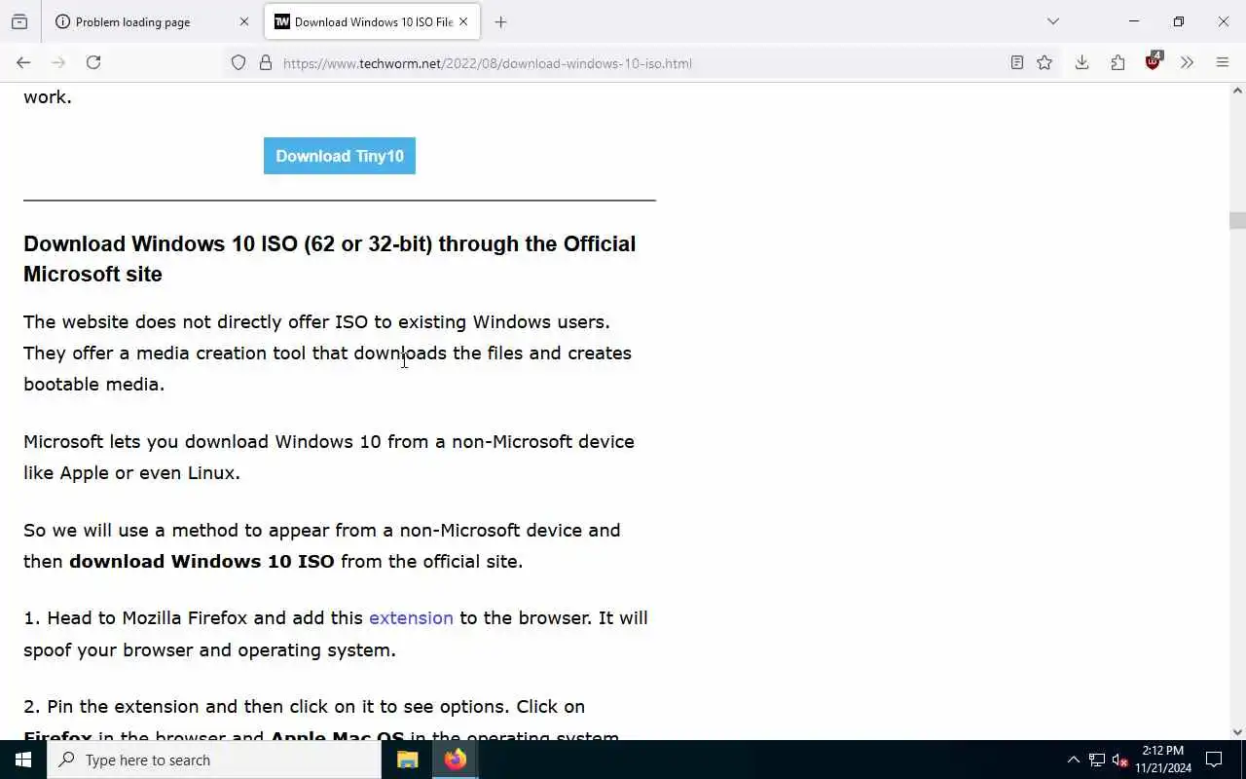Viewport: 1246px width, 779px height.
Task: Open the Extensions puzzle icon
Action: [1118, 62]
